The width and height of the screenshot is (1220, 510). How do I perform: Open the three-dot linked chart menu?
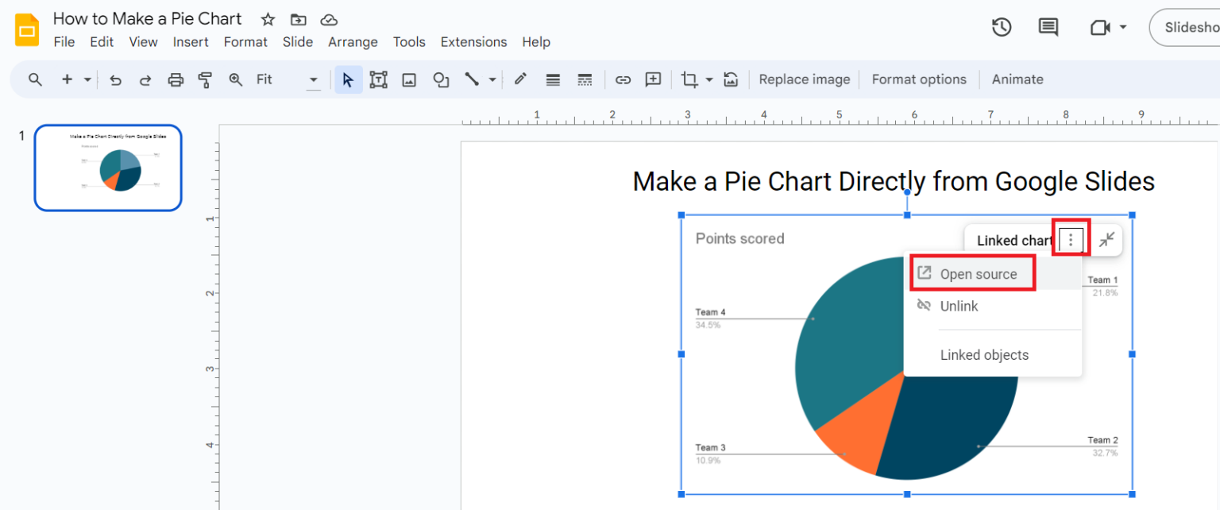tap(1071, 239)
